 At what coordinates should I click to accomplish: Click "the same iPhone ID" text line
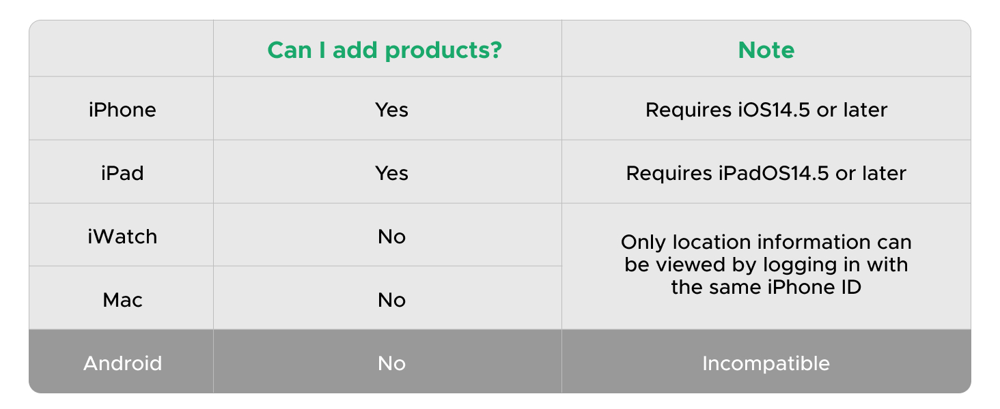[x=766, y=287]
